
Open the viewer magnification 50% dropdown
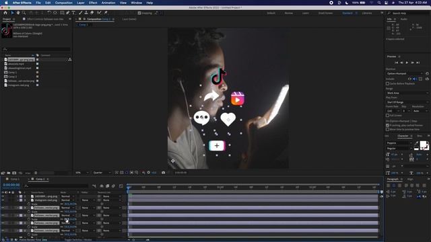82,173
